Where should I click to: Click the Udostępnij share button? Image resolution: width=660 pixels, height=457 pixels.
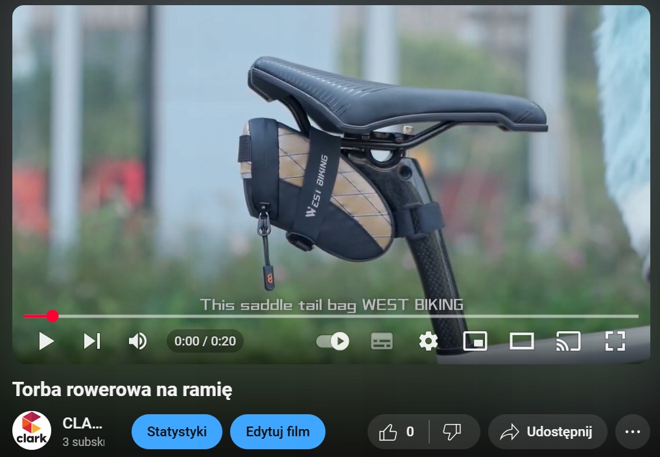pos(547,432)
